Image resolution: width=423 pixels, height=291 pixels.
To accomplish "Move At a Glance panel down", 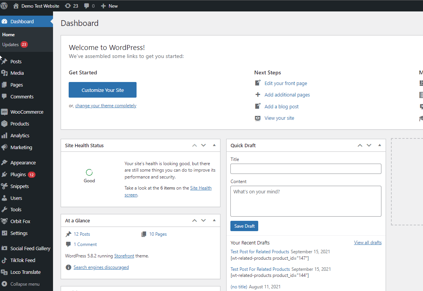I will click(x=203, y=220).
